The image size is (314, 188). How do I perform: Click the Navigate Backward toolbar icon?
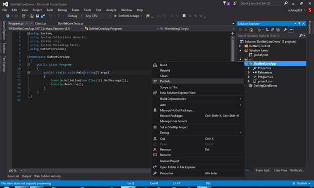tap(8, 16)
